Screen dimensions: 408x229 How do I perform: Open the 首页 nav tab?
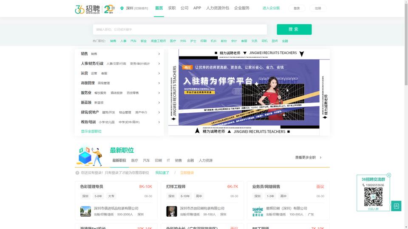[159, 8]
